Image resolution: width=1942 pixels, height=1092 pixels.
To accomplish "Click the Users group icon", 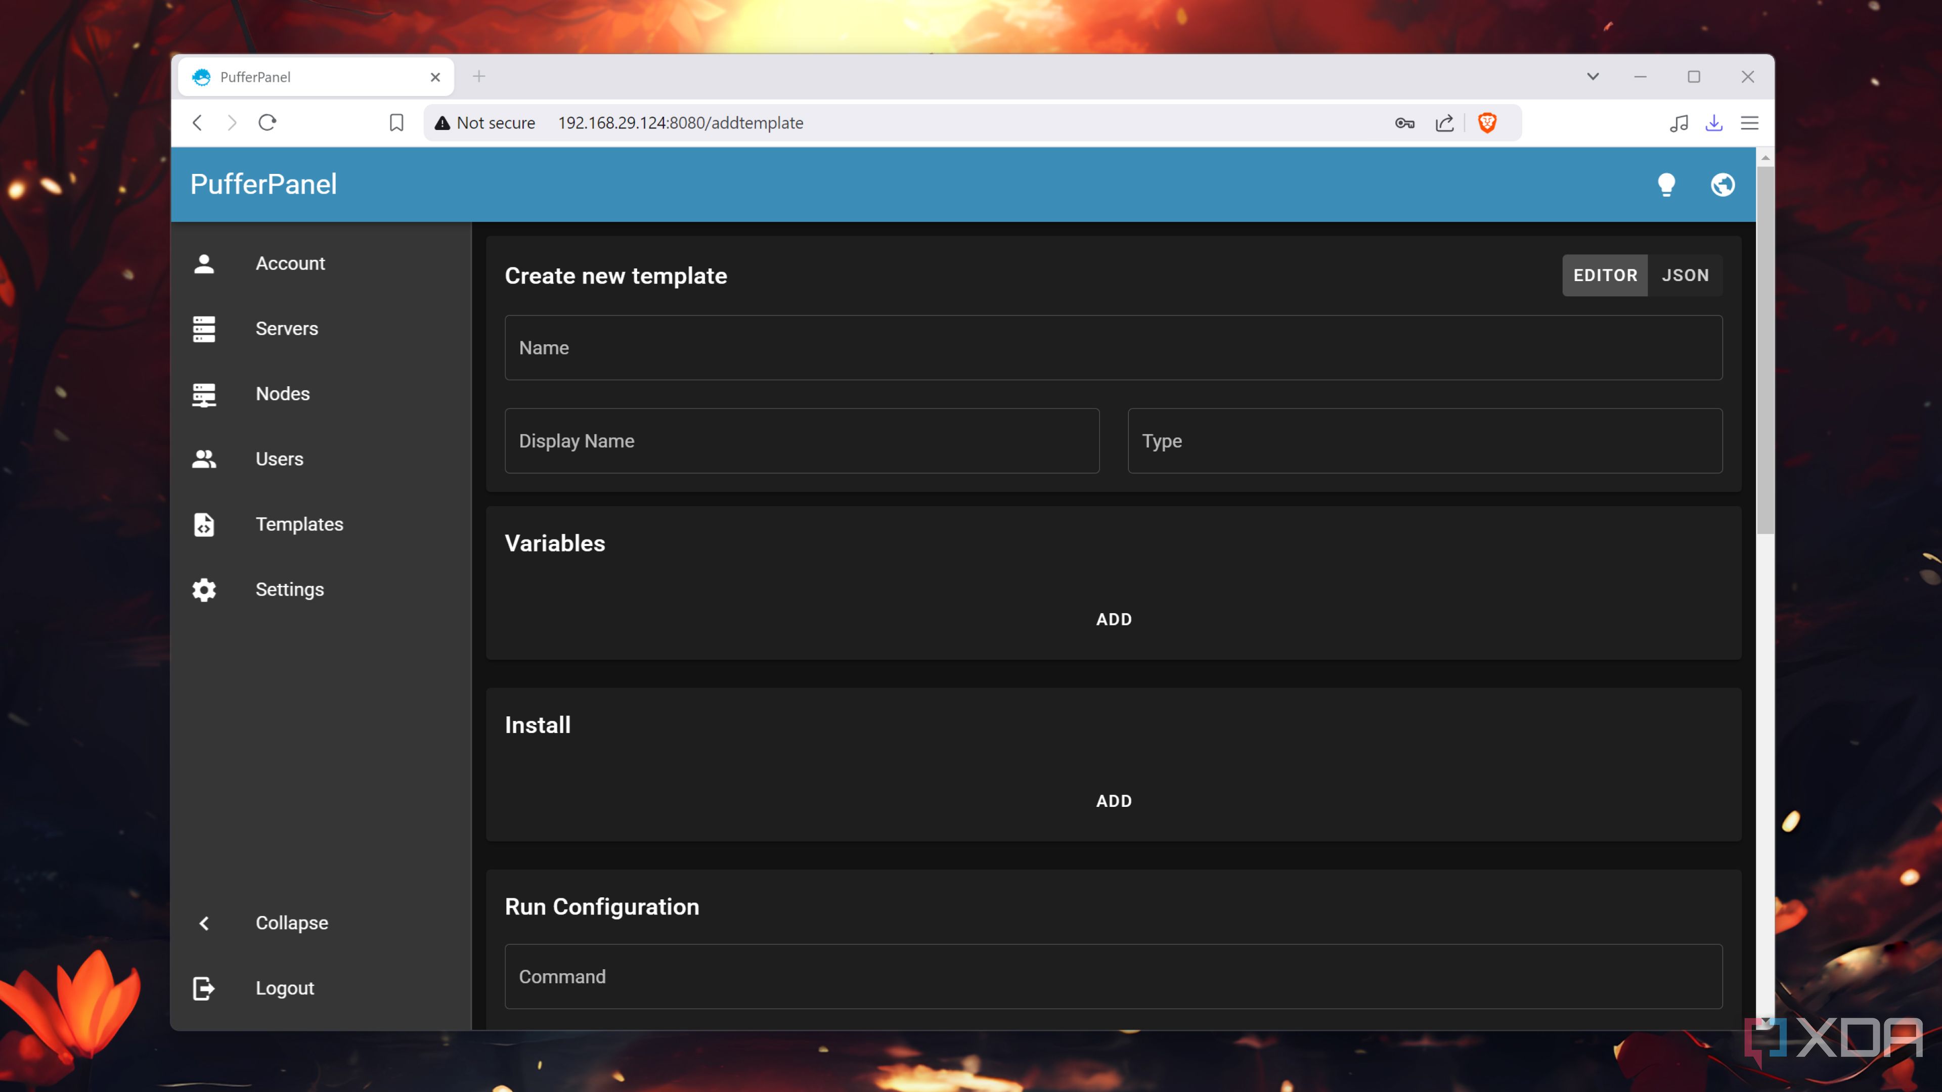I will [203, 459].
